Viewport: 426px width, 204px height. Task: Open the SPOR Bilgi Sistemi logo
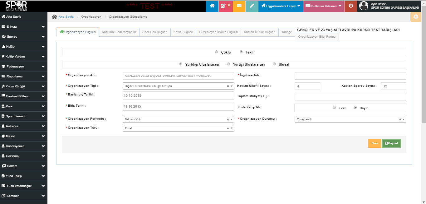pos(16,6)
